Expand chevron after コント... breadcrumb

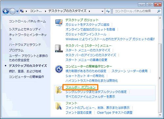(46, 11)
